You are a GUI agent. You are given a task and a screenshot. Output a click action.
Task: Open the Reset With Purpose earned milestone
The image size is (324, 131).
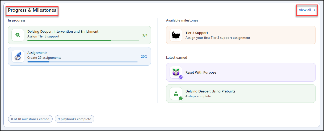[x=241, y=72]
